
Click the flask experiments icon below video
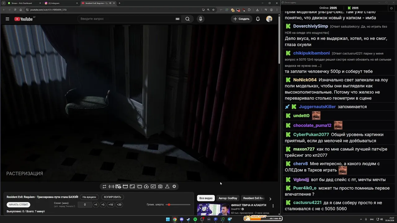tap(167, 186)
